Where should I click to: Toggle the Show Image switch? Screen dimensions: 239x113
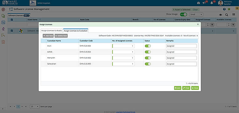coord(183,14)
